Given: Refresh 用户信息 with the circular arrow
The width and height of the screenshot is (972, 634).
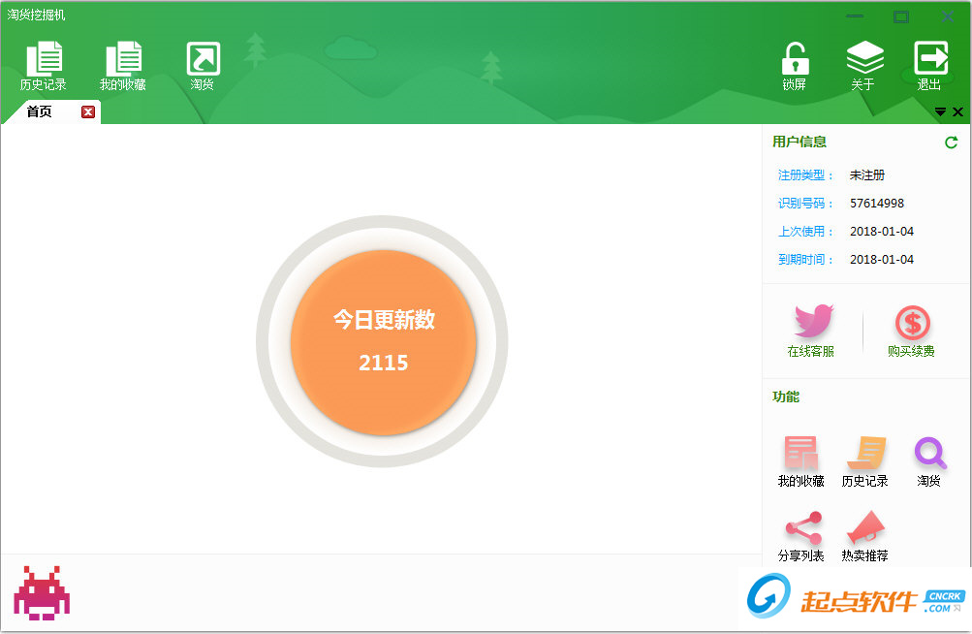Looking at the screenshot, I should 951,142.
